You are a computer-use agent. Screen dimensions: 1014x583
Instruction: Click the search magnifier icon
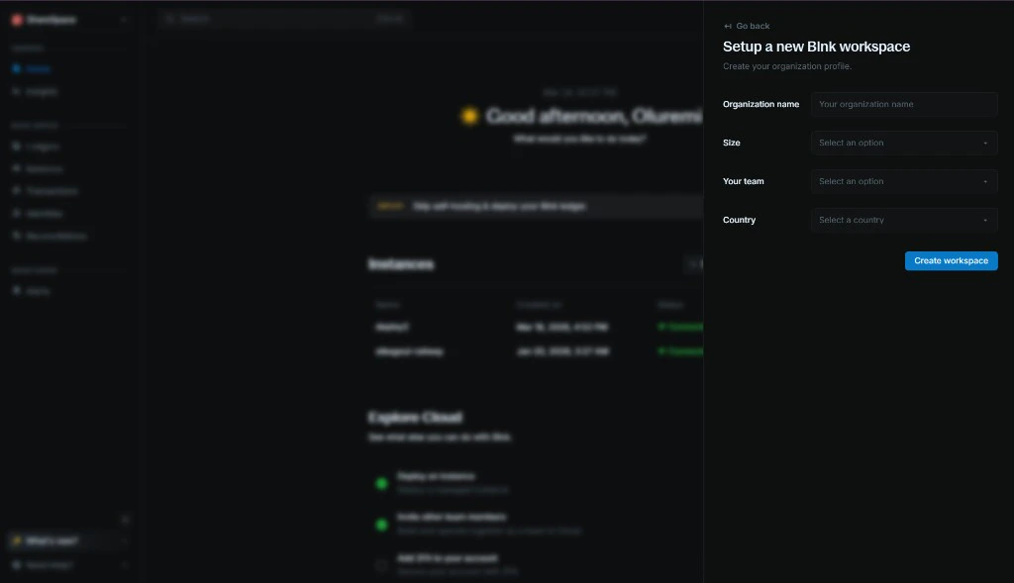coord(168,18)
